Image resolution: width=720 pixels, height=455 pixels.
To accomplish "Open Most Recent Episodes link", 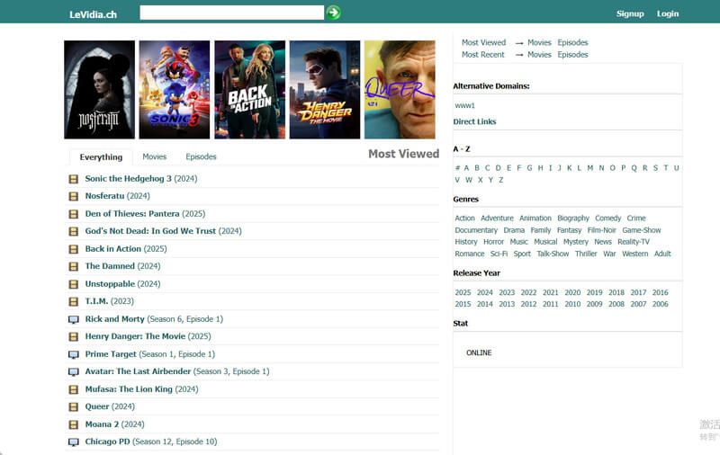I will [572, 54].
